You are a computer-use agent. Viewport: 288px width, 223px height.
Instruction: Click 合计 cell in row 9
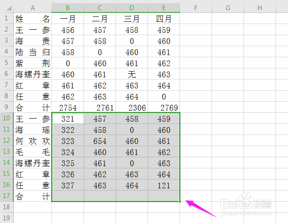coord(33,108)
